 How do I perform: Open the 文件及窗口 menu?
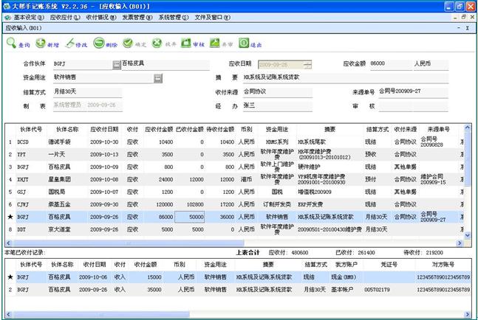[213, 18]
